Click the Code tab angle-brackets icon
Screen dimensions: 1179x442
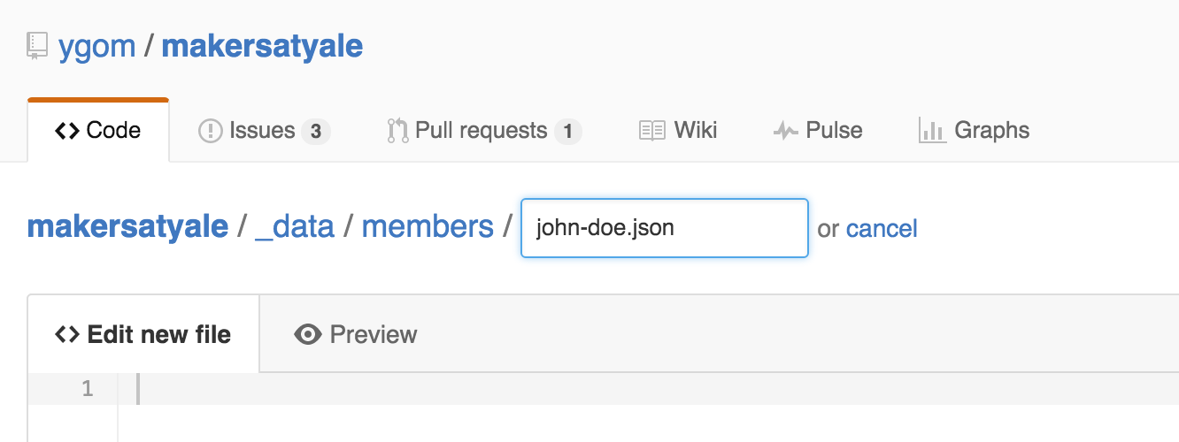(x=67, y=131)
